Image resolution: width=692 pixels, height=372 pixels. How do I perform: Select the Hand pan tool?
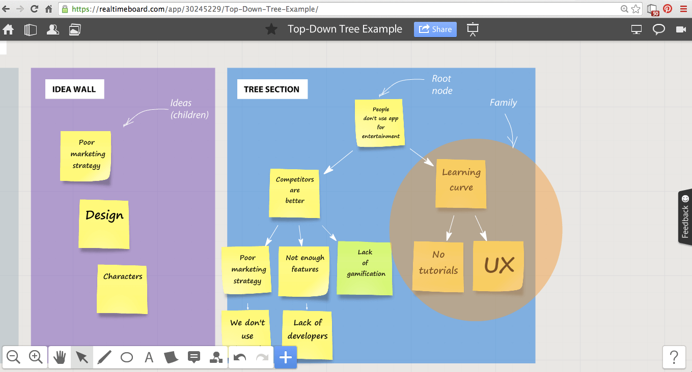(x=60, y=357)
